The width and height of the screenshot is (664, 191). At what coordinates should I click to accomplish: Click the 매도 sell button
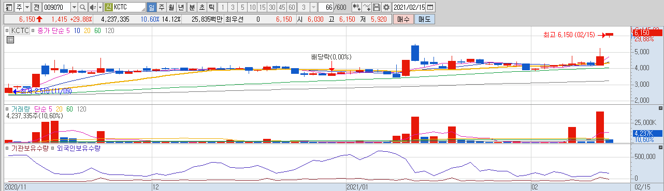point(425,19)
